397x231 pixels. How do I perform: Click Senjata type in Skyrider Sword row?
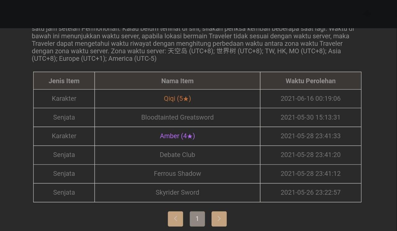click(x=64, y=192)
